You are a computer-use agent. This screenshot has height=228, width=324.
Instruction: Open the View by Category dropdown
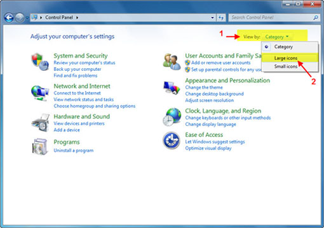[x=277, y=37]
